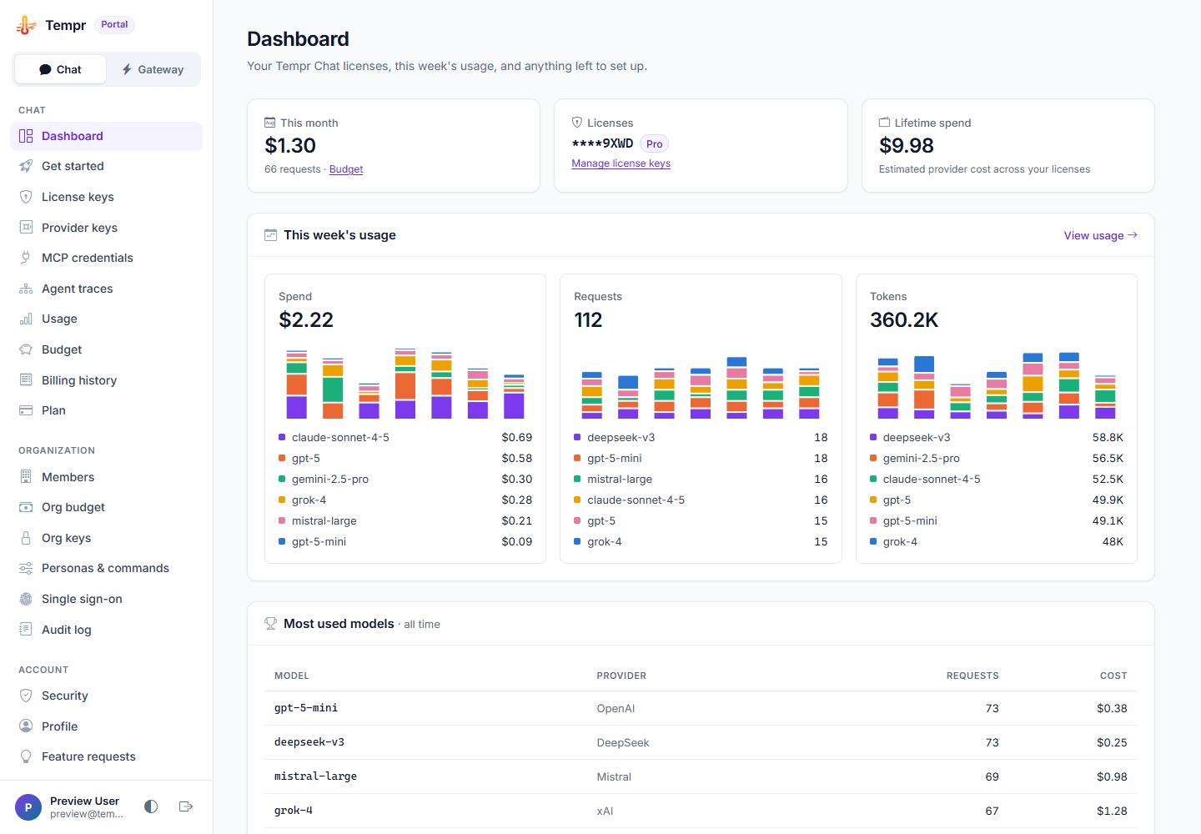The image size is (1201, 834).
Task: Click the masked license key ****9XWD
Action: coord(602,143)
